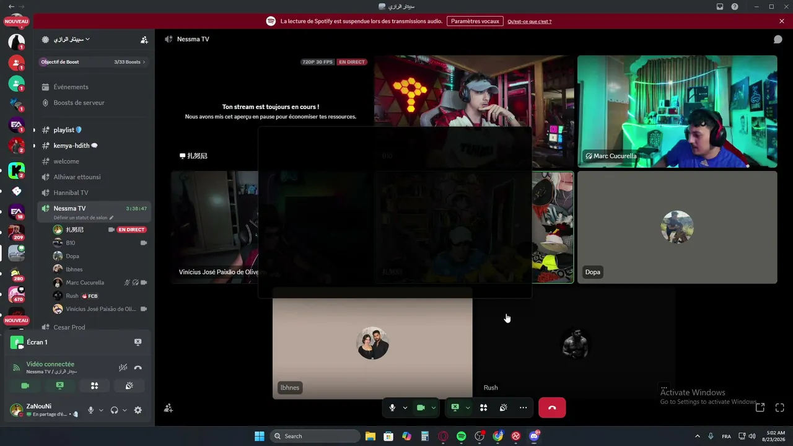Open Google Chrome from the taskbar
793x446 pixels.
pyautogui.click(x=497, y=436)
